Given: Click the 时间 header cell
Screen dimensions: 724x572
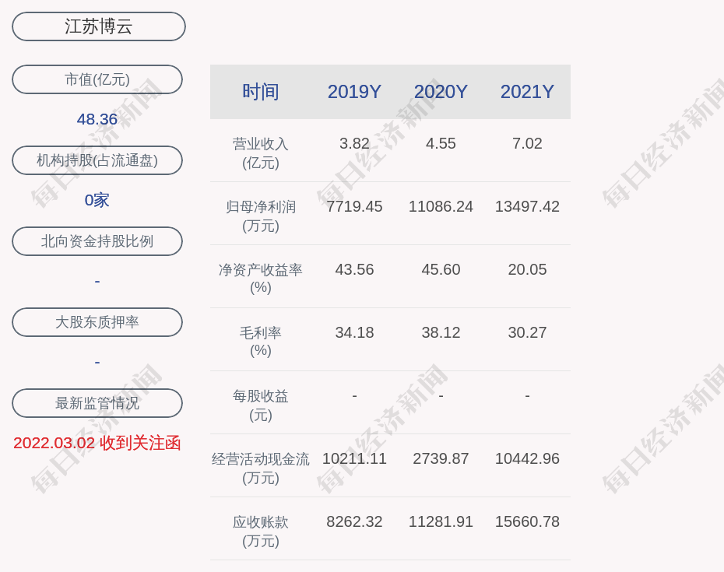Looking at the screenshot, I should pyautogui.click(x=261, y=92).
